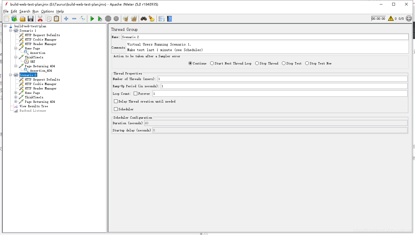Click the Copy icon in the toolbar

tap(48, 19)
